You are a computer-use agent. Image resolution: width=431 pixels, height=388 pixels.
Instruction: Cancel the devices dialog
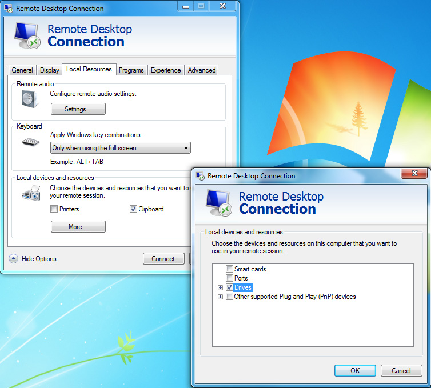tap(401, 370)
